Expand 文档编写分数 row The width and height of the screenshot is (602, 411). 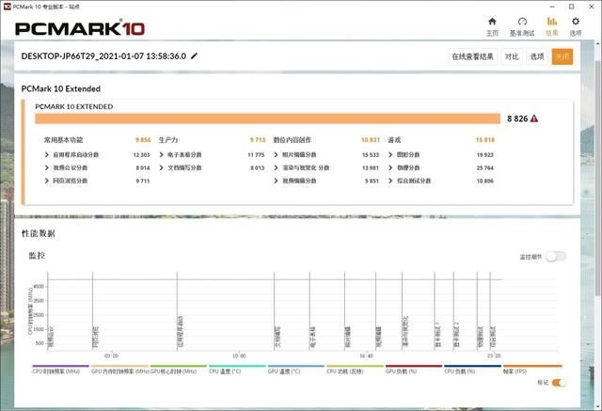click(161, 167)
